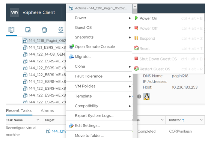Click the green Power On icon
Screen dimensions: 214x145
click(136, 18)
